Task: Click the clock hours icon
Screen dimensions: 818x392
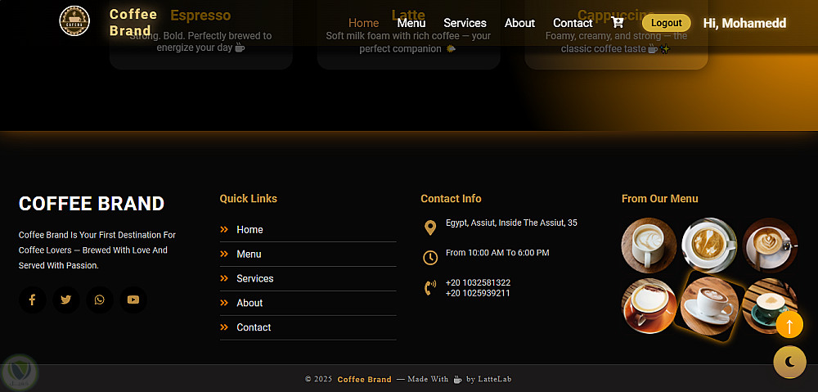Action: pos(430,257)
